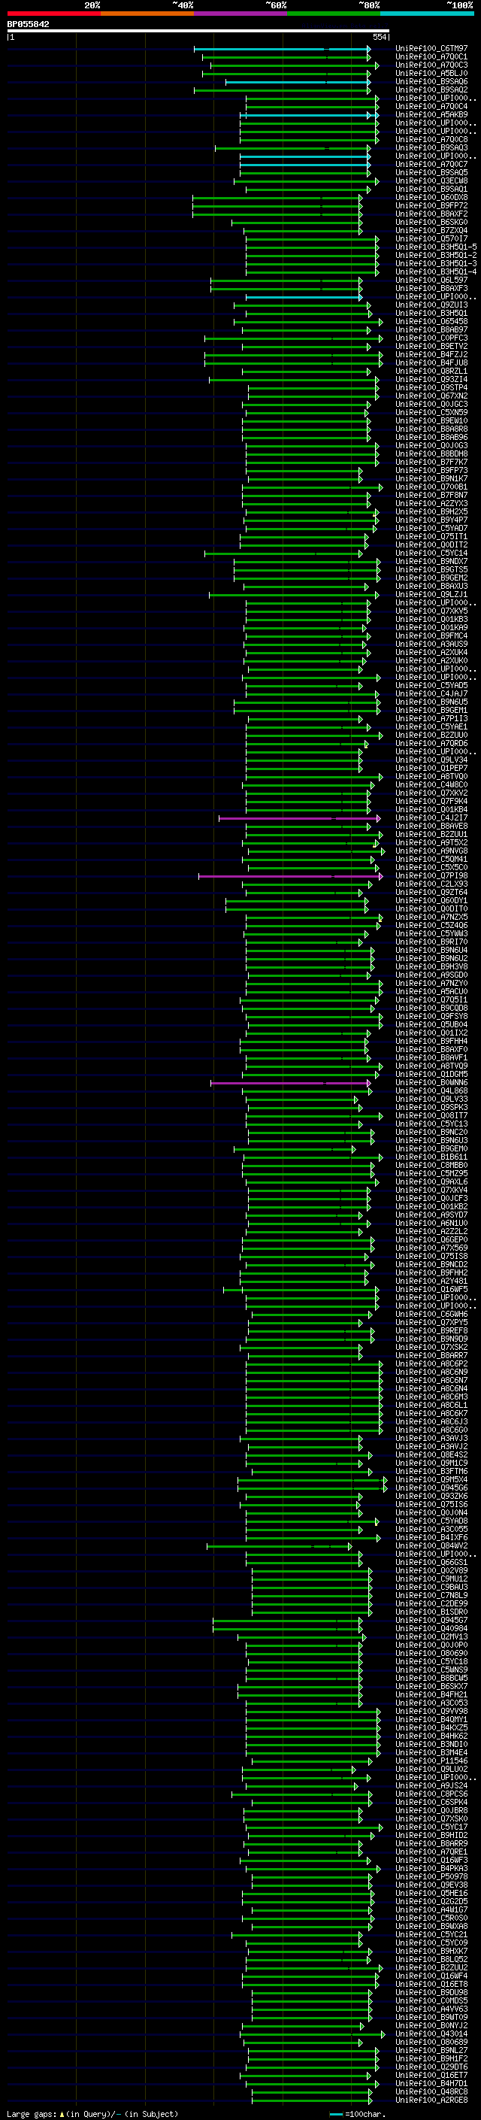This screenshot has height=2120, width=481.
Task: Open hit UniRef100_A8TVQ9
Action: tap(431, 1066)
